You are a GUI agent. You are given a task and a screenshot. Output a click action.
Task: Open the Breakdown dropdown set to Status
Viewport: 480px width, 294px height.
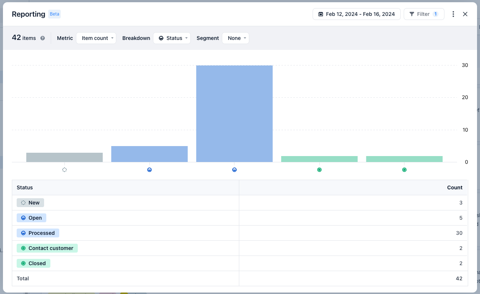tap(172, 38)
